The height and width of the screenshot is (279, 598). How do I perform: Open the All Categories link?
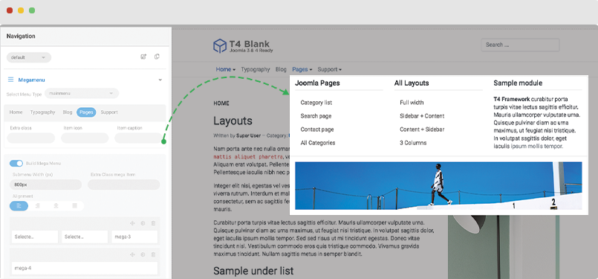pyautogui.click(x=318, y=143)
